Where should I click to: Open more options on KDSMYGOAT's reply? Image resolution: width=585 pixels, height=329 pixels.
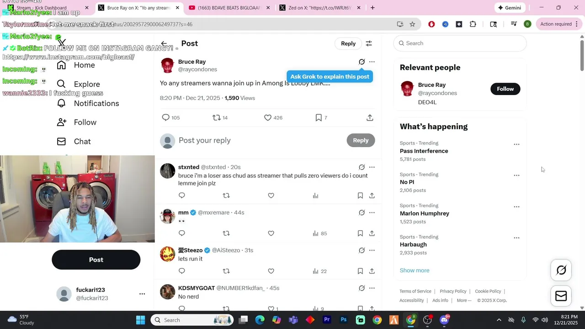(372, 288)
